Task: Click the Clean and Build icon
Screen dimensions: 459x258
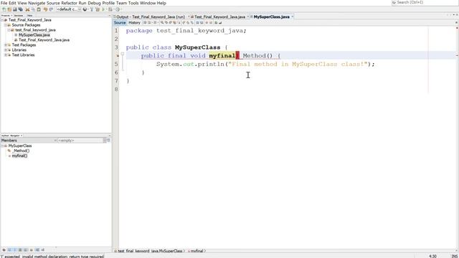Action: click(x=98, y=9)
